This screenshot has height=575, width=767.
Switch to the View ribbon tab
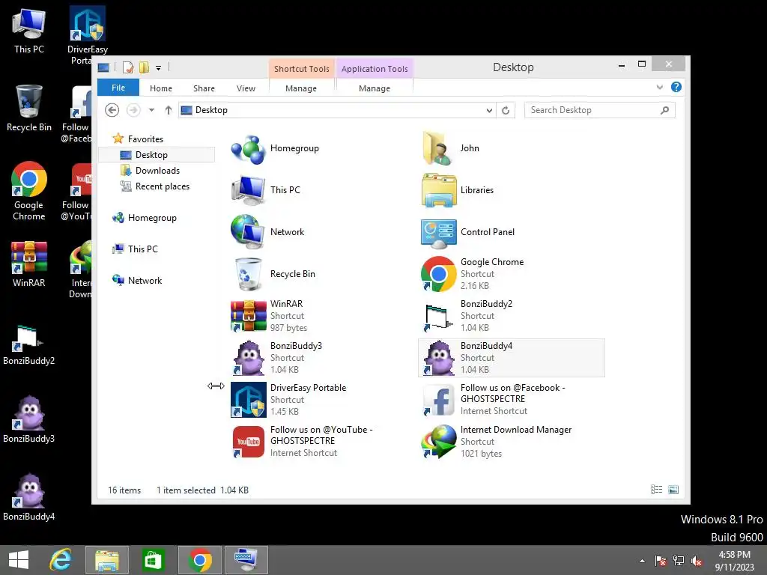[x=246, y=88]
